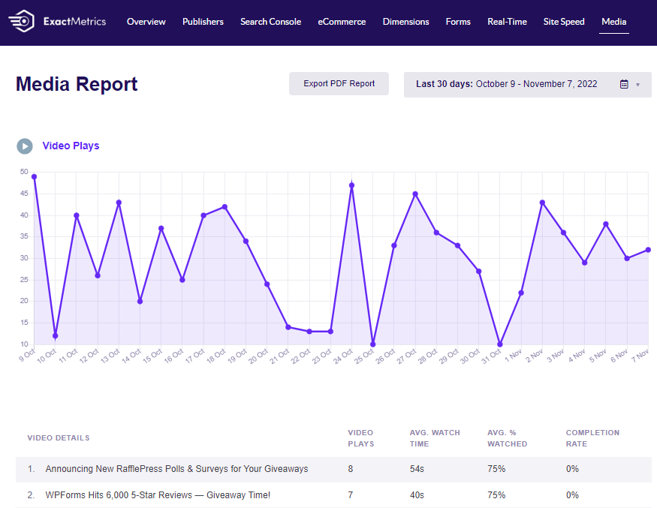Switch to Search Console tab
Screen dimensions: 657x508
coord(270,22)
